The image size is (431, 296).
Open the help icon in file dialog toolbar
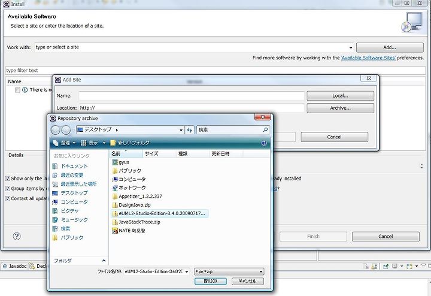coord(264,143)
